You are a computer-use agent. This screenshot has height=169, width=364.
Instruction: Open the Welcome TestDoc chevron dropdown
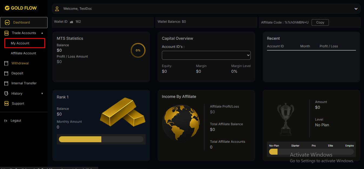(356, 8)
